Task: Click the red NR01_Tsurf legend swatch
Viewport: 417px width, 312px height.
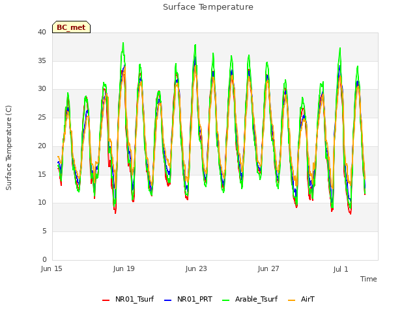Action: (x=106, y=300)
